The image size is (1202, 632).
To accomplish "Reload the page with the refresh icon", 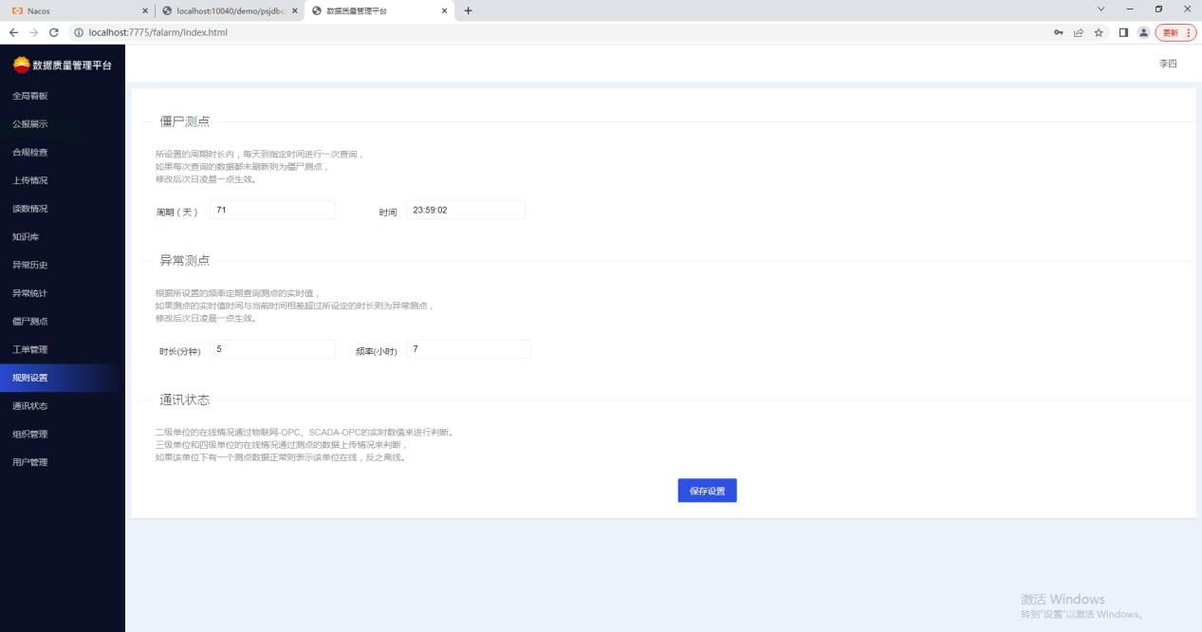I will [x=53, y=32].
